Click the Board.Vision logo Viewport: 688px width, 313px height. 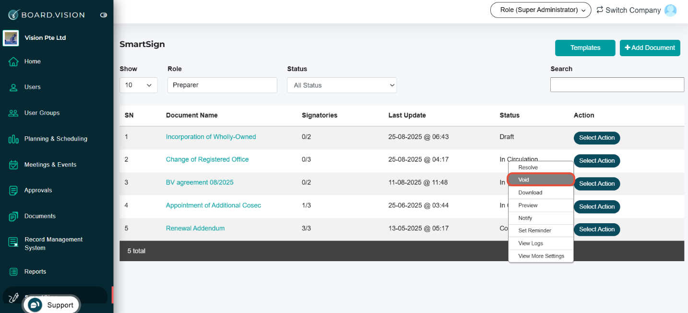coord(47,15)
